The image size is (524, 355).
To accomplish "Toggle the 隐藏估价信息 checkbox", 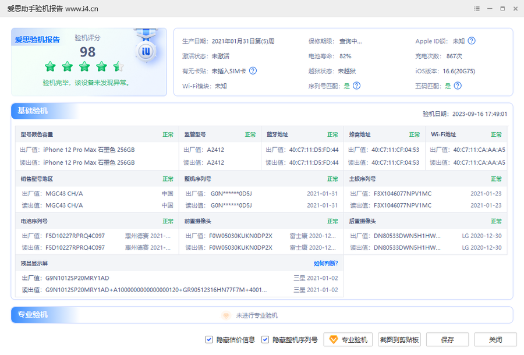I will 209,340.
